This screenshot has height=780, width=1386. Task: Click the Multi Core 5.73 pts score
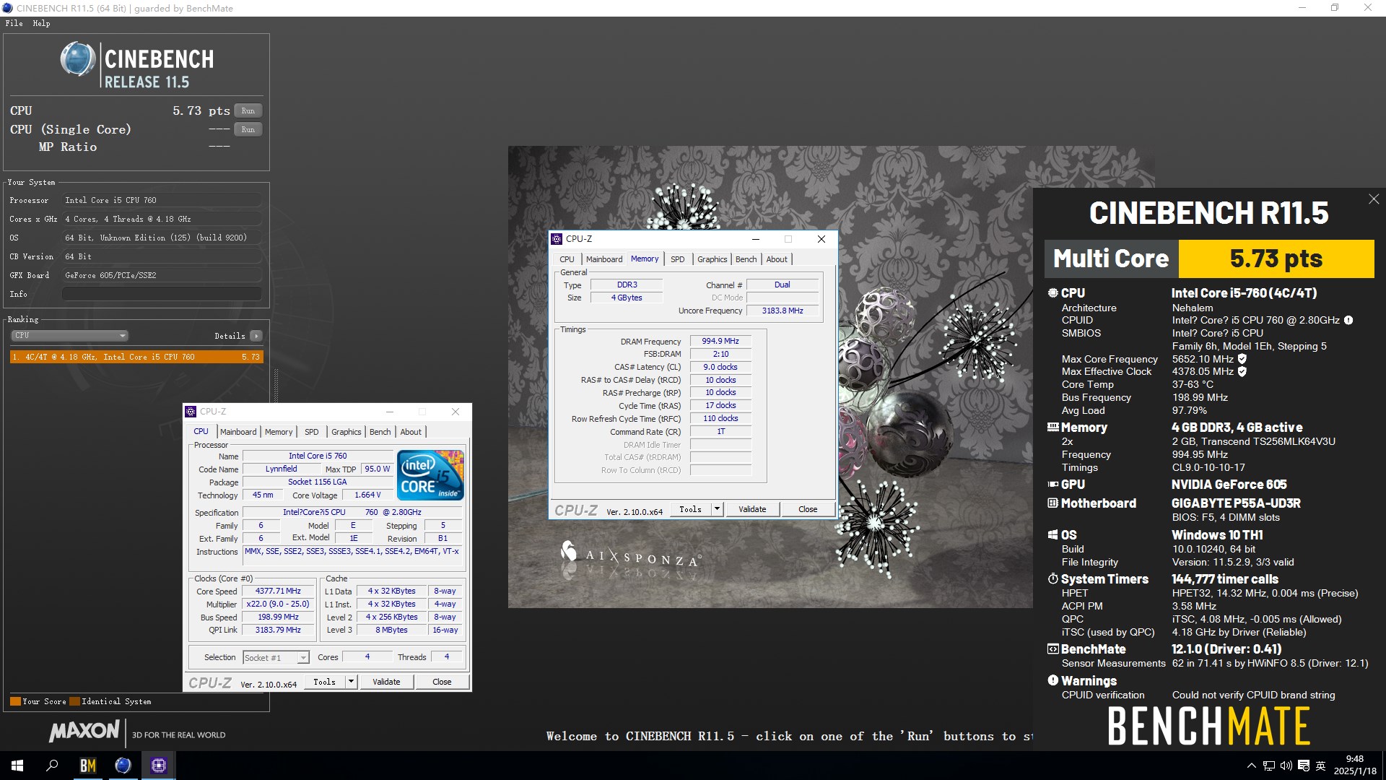[1276, 259]
